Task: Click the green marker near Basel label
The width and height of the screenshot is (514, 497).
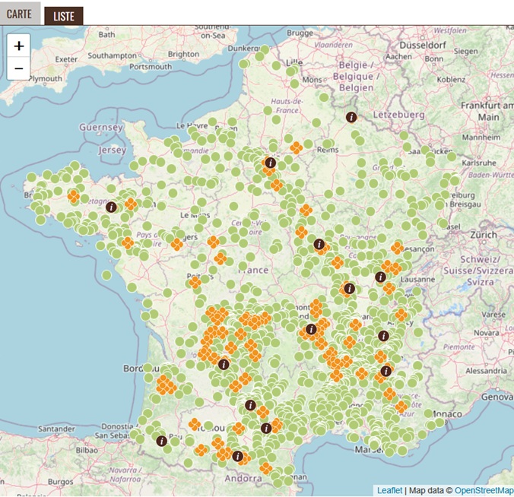Action: tap(443, 223)
